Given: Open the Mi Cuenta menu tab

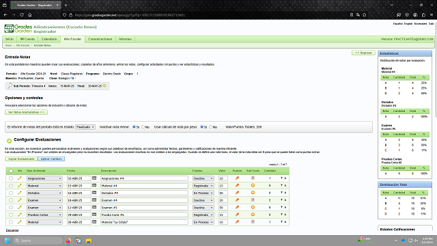Looking at the screenshot, I should pos(27,39).
